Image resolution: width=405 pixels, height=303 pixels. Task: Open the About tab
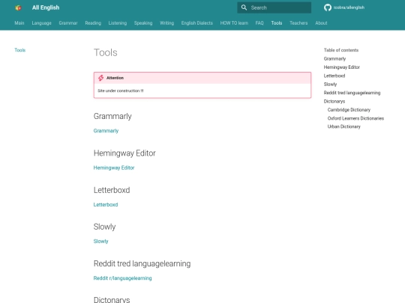[321, 23]
